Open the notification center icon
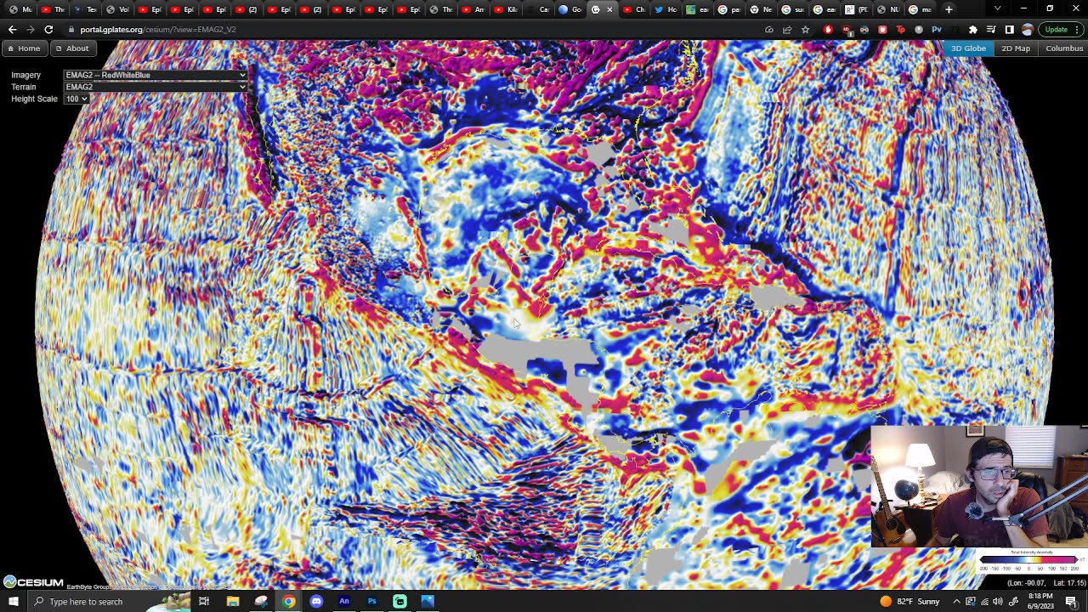Viewport: 1088px width, 612px height. coord(1071,602)
